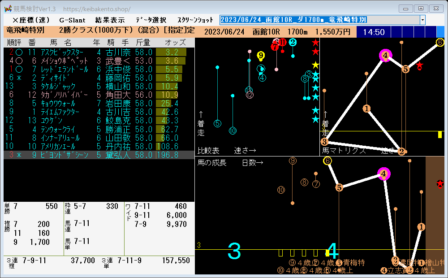Select the cyan horse 2 marker in 比較表

coord(293,42)
